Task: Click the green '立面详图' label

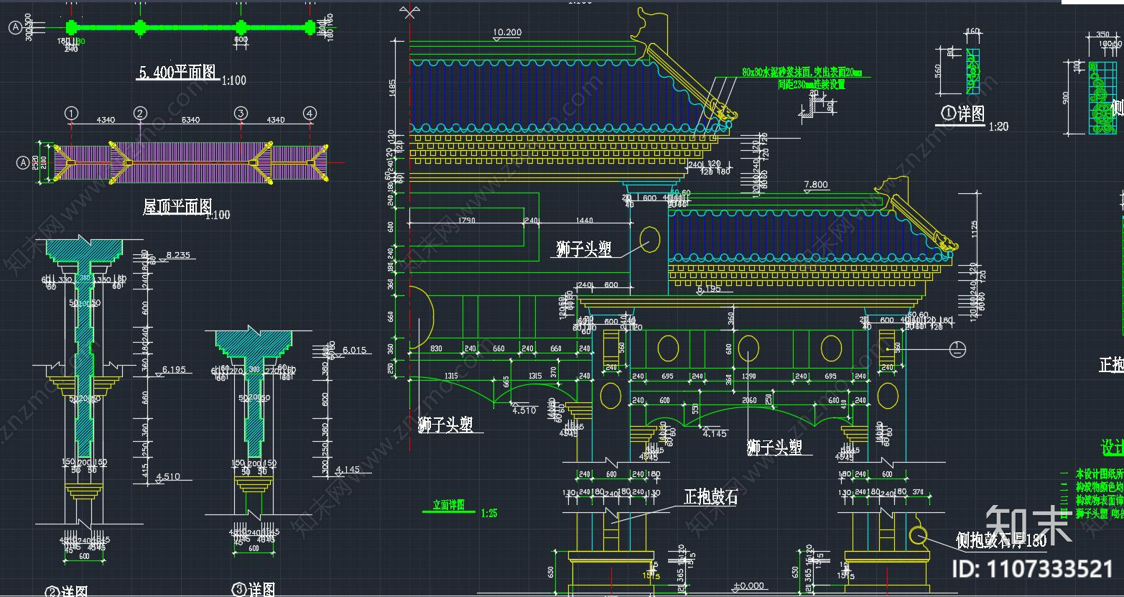Action: 448,506
